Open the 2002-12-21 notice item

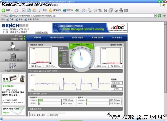(x=13, y=93)
